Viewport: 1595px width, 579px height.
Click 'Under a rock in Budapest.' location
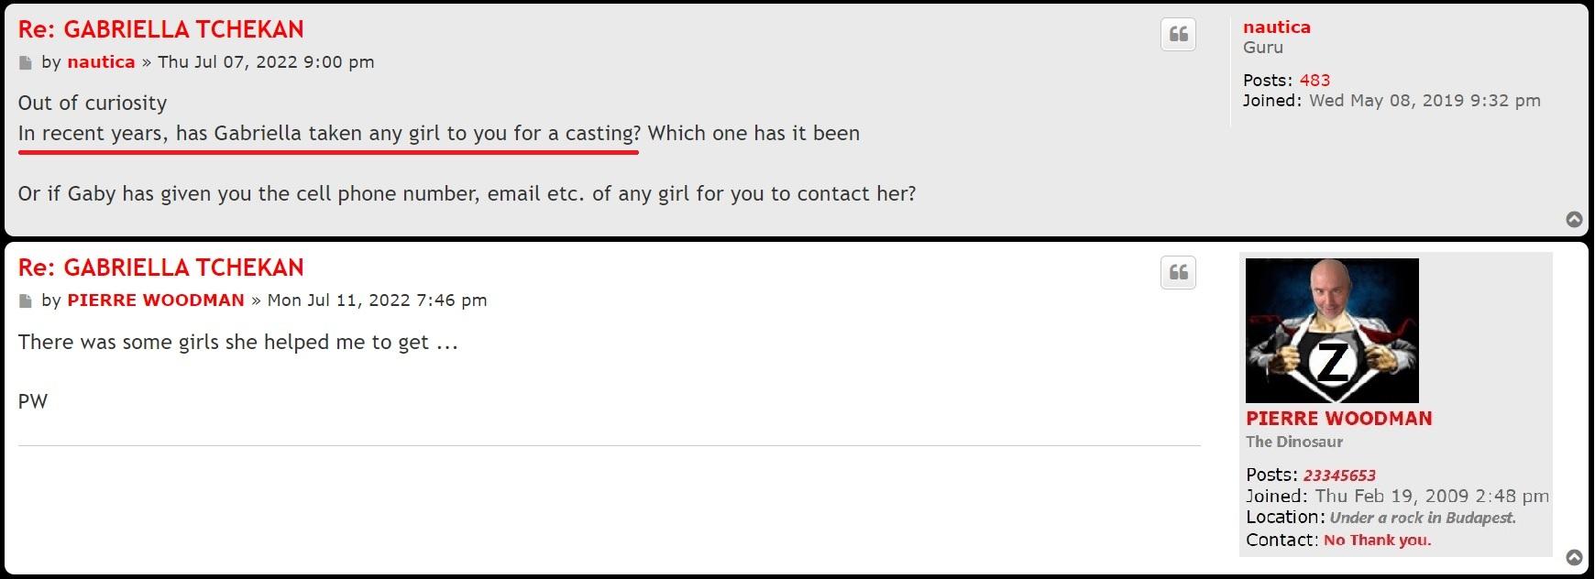tap(1423, 518)
